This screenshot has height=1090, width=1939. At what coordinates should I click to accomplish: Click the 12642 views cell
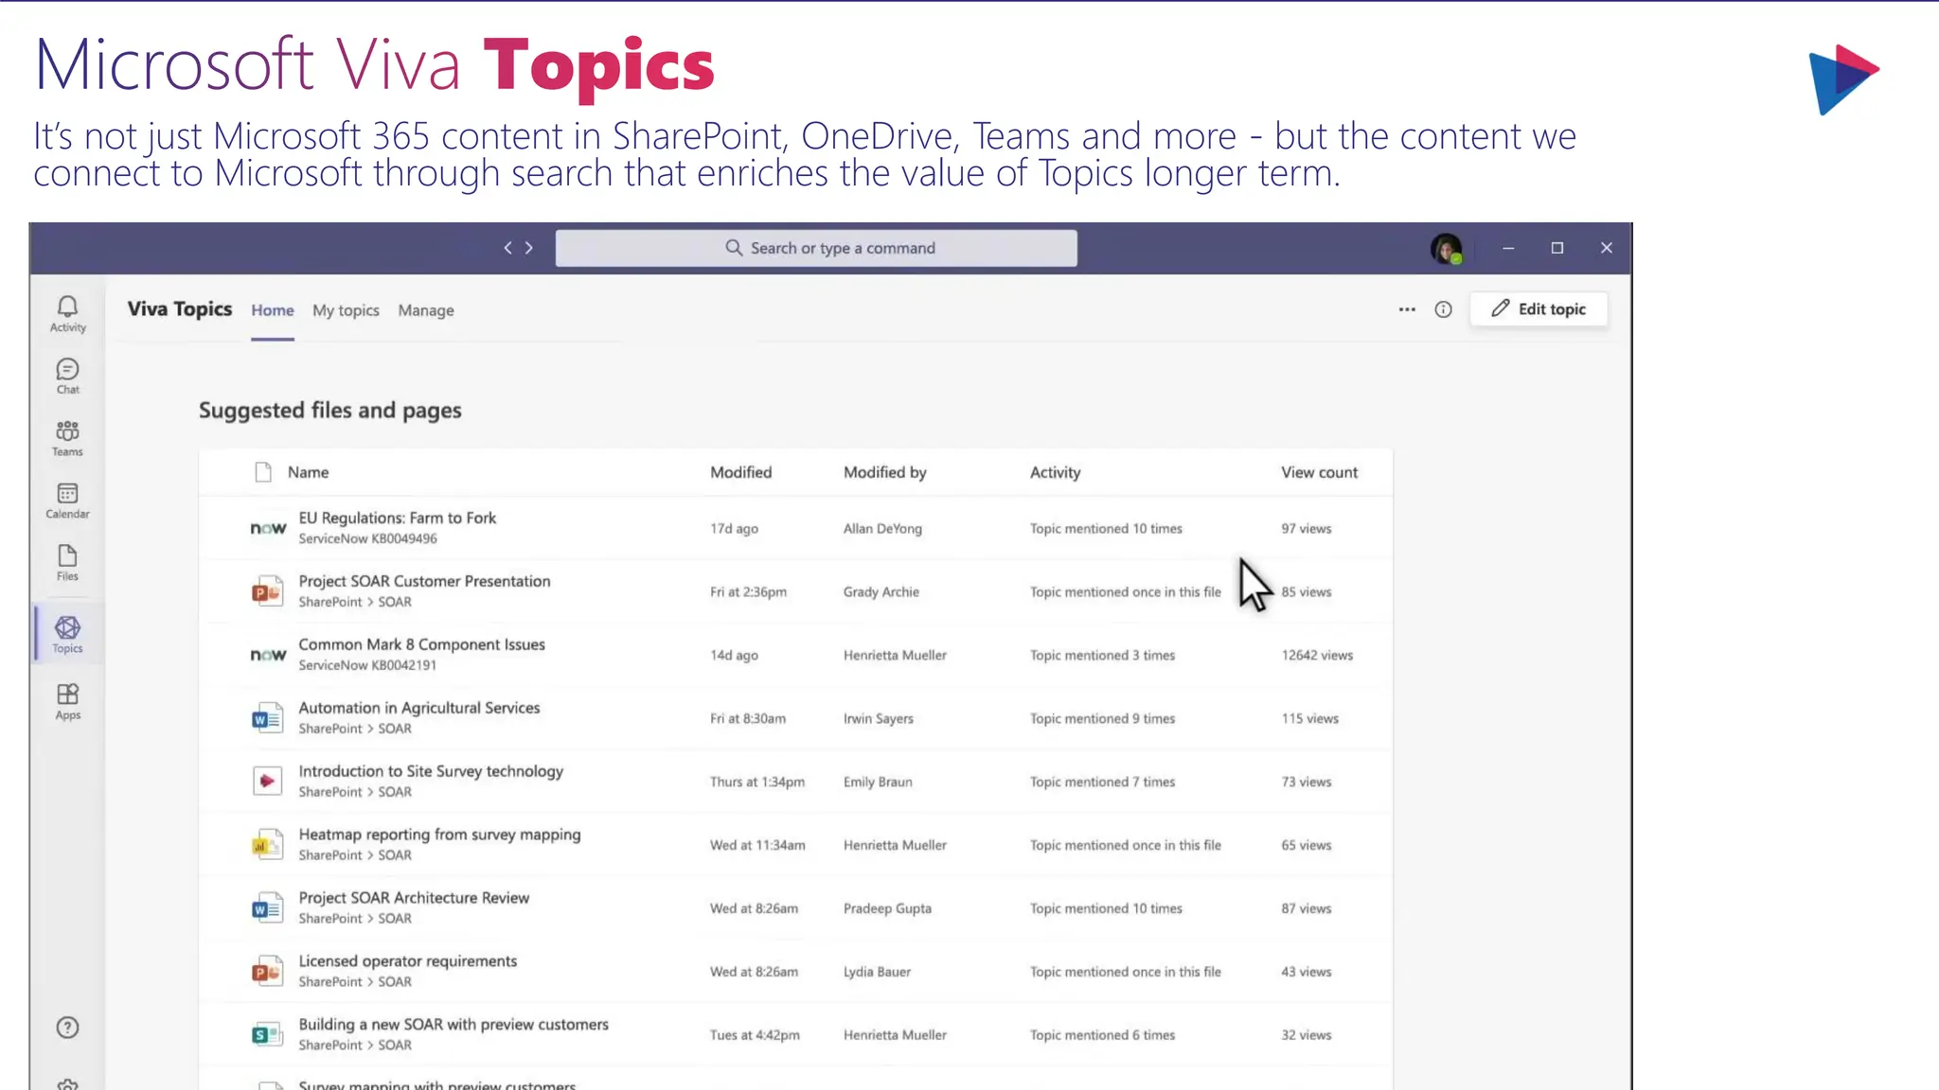coord(1317,656)
